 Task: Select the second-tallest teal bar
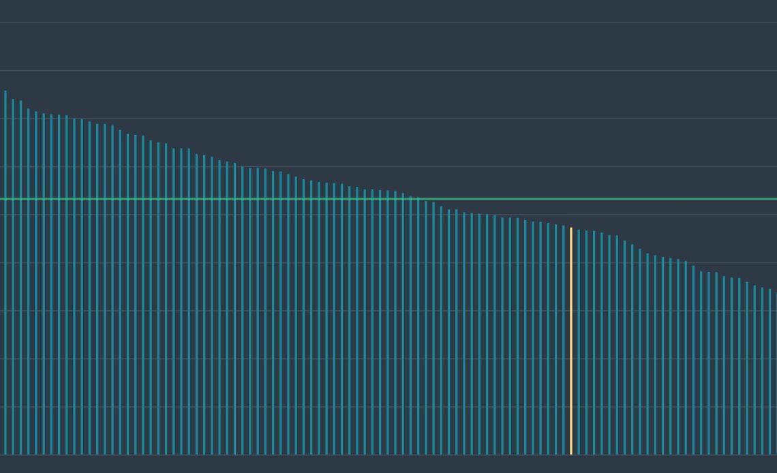(13, 273)
